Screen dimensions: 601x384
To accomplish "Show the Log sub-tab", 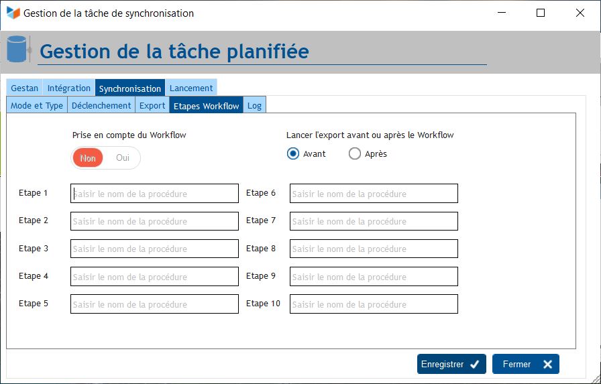I will point(254,105).
